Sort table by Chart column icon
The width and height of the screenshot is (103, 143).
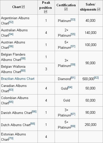click(23, 7)
